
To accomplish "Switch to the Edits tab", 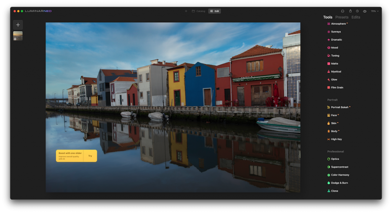I will (x=356, y=17).
